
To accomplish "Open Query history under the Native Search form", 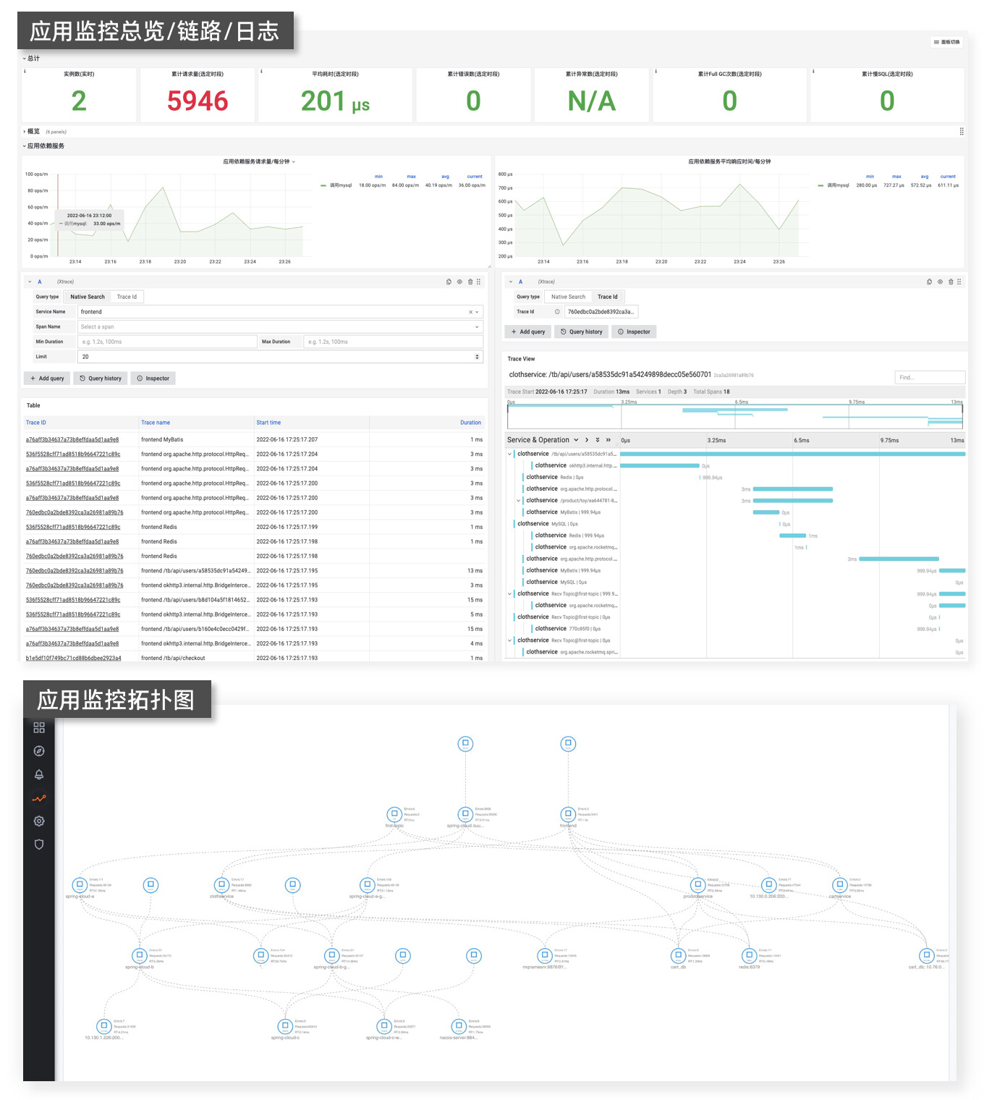I will [x=101, y=378].
